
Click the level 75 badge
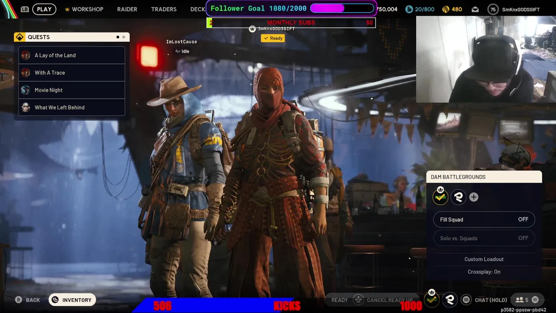click(493, 9)
